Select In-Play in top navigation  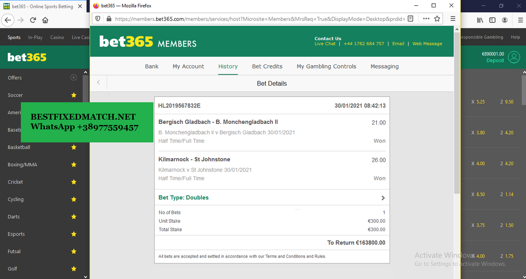pyautogui.click(x=35, y=37)
